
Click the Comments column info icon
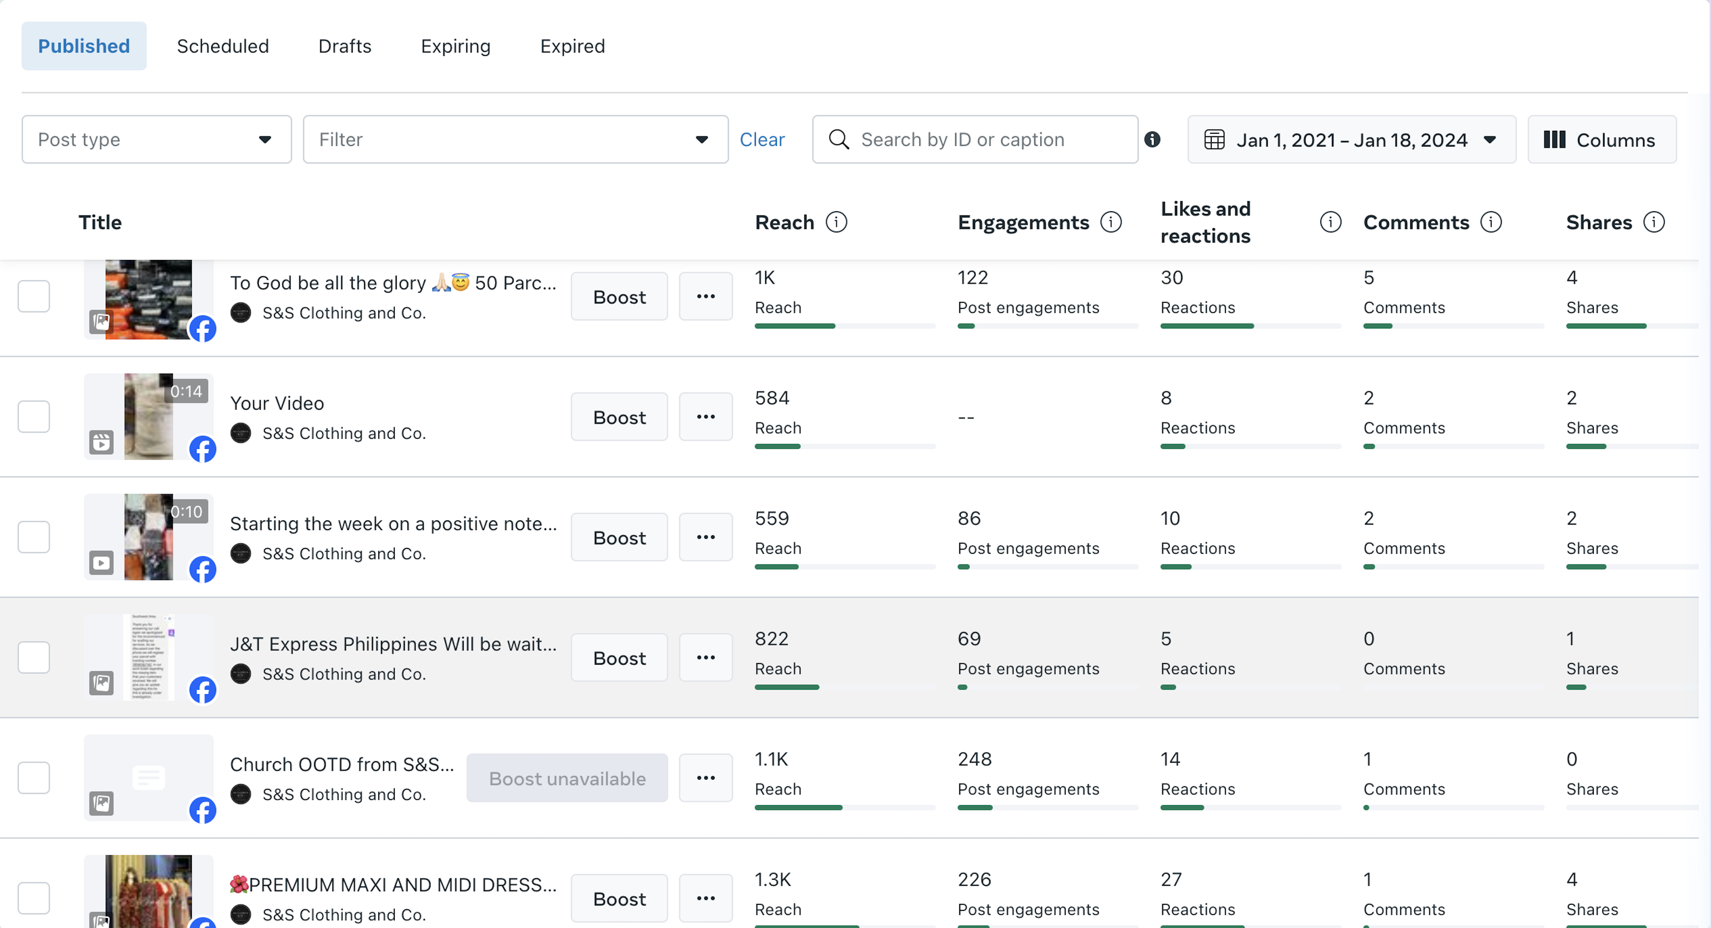pos(1491,222)
